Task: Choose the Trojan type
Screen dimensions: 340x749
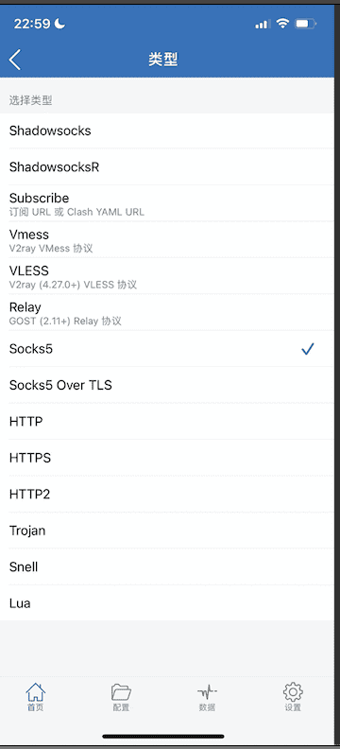Action: (167, 531)
